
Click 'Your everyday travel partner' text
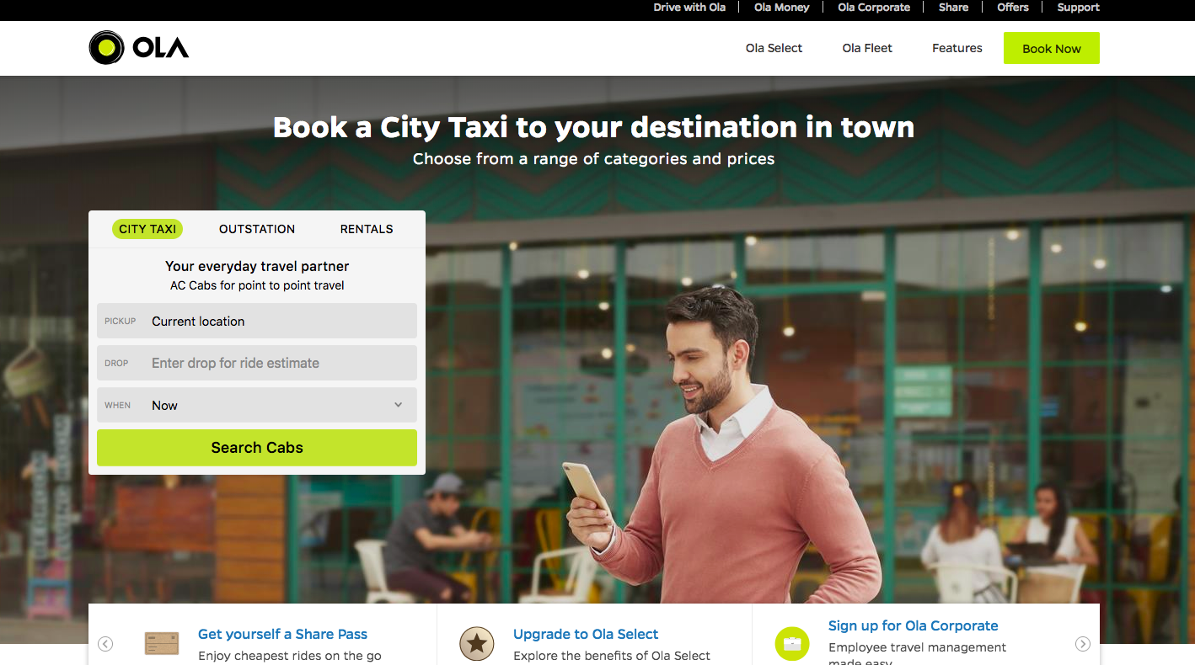tap(257, 266)
